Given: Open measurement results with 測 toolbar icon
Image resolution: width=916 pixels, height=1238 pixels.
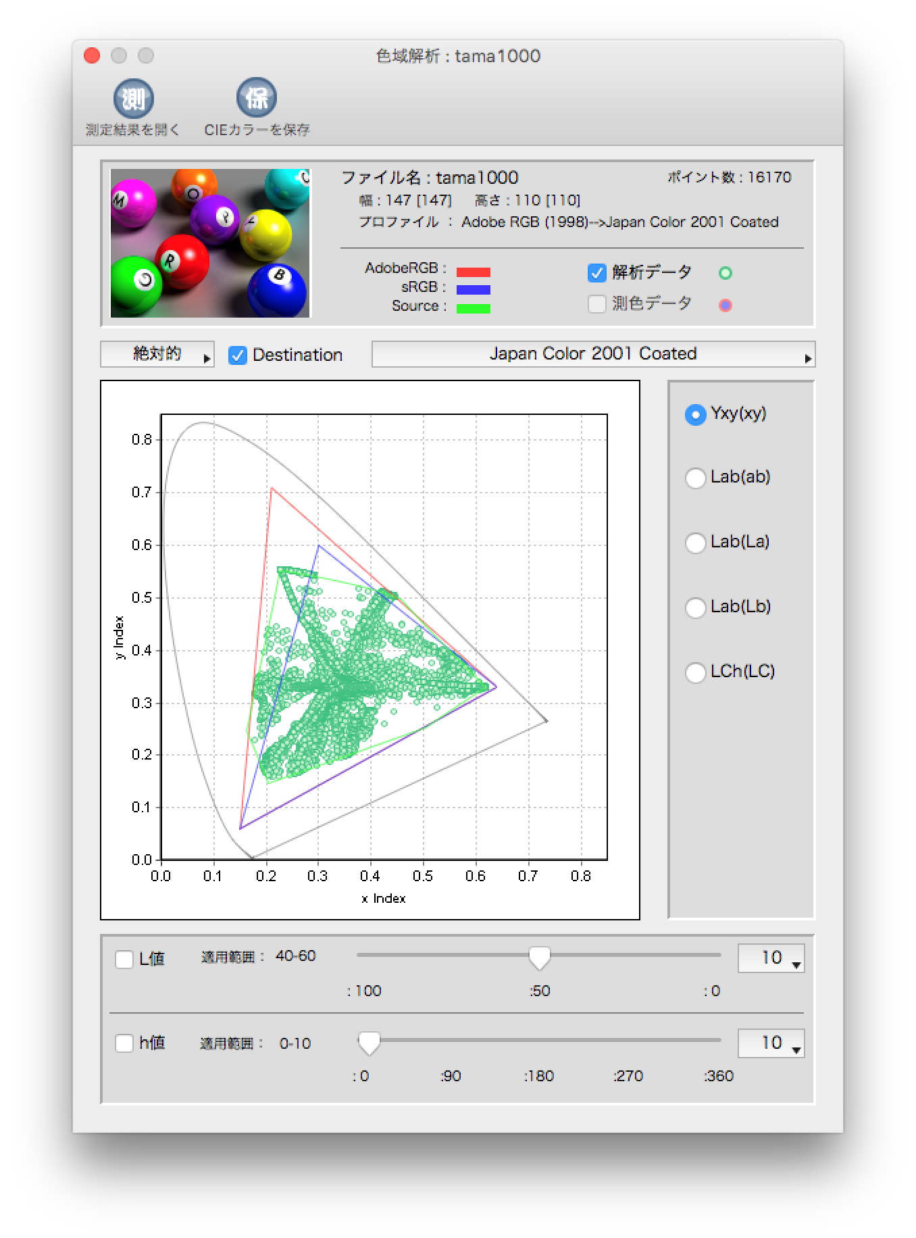Looking at the screenshot, I should [133, 99].
